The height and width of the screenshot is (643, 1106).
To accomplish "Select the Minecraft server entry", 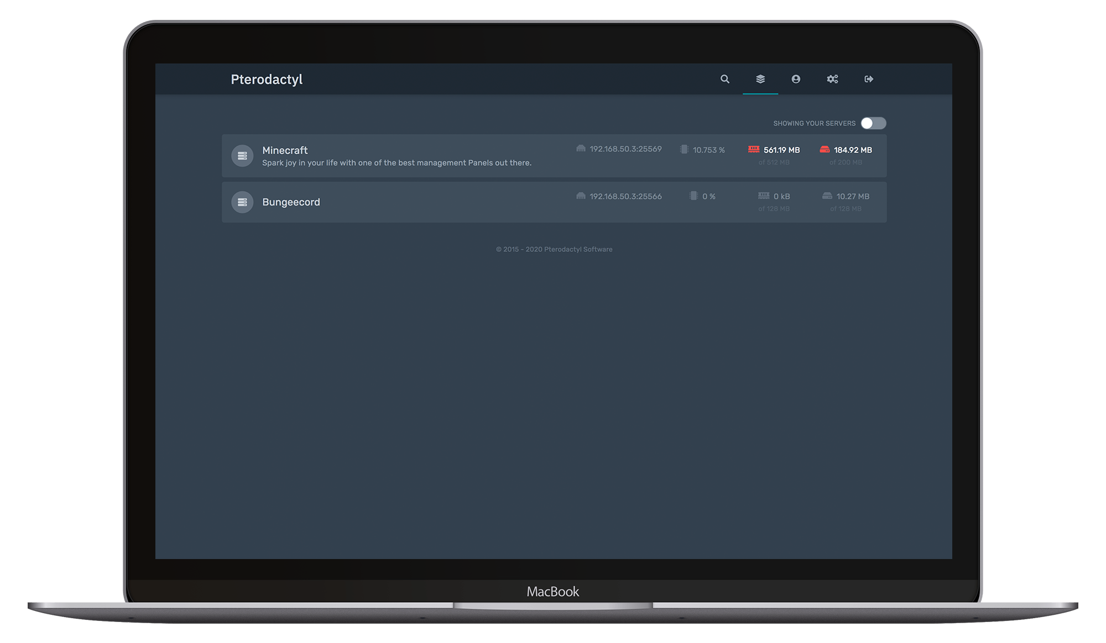I will coord(552,155).
